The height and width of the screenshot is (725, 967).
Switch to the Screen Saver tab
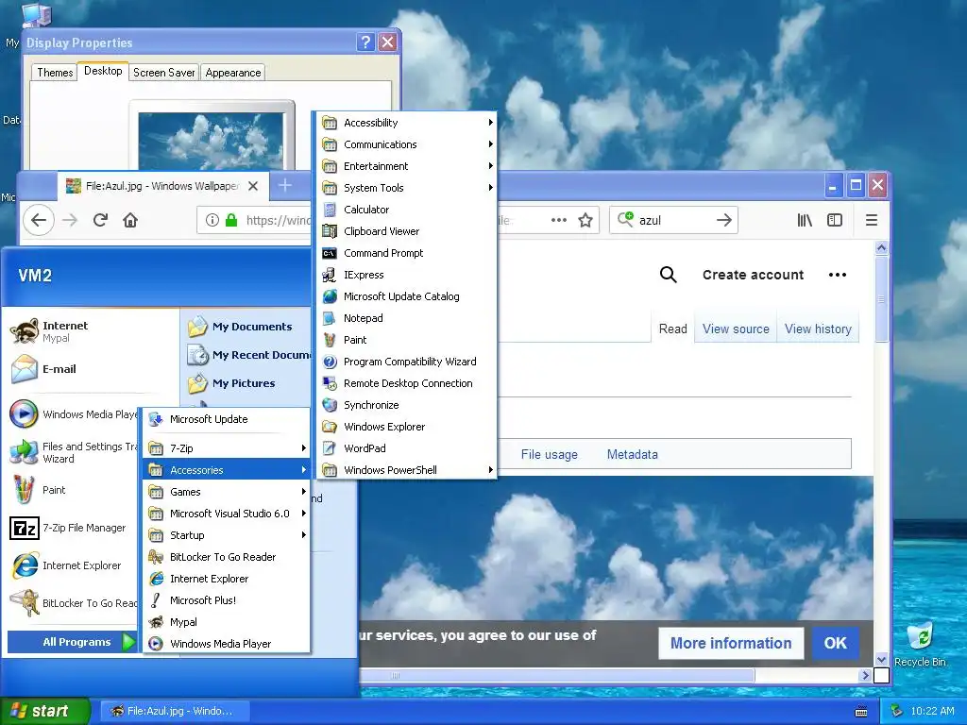pos(164,72)
